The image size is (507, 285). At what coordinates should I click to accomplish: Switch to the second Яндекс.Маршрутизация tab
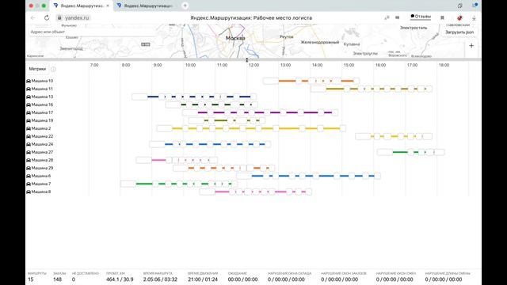click(146, 6)
